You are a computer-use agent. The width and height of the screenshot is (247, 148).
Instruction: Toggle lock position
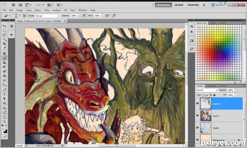211,95
